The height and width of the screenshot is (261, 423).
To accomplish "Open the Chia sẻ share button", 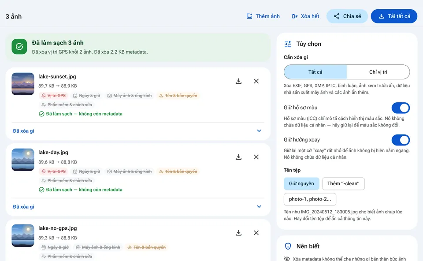I will [347, 16].
